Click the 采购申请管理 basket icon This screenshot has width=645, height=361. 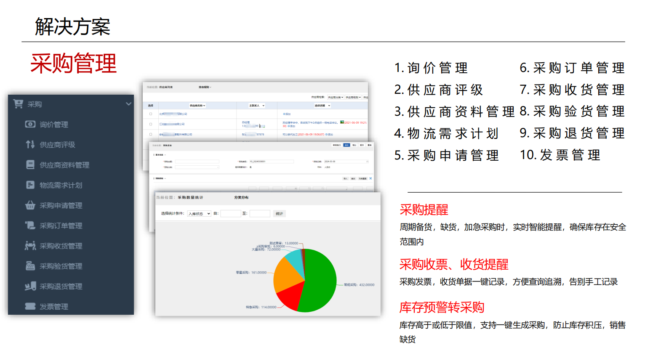(x=30, y=205)
